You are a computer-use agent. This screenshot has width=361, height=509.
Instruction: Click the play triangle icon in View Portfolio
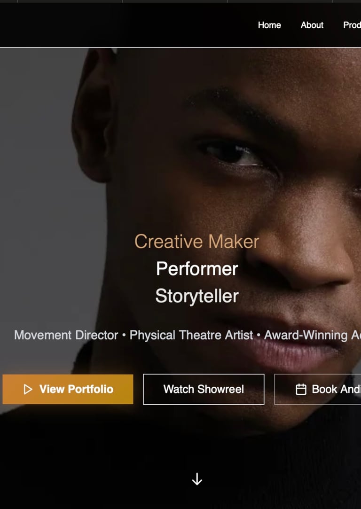(28, 389)
